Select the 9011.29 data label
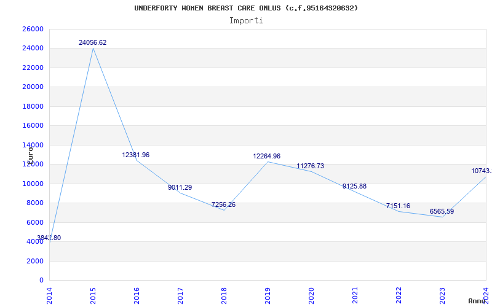The width and height of the screenshot is (492, 307). coord(180,188)
